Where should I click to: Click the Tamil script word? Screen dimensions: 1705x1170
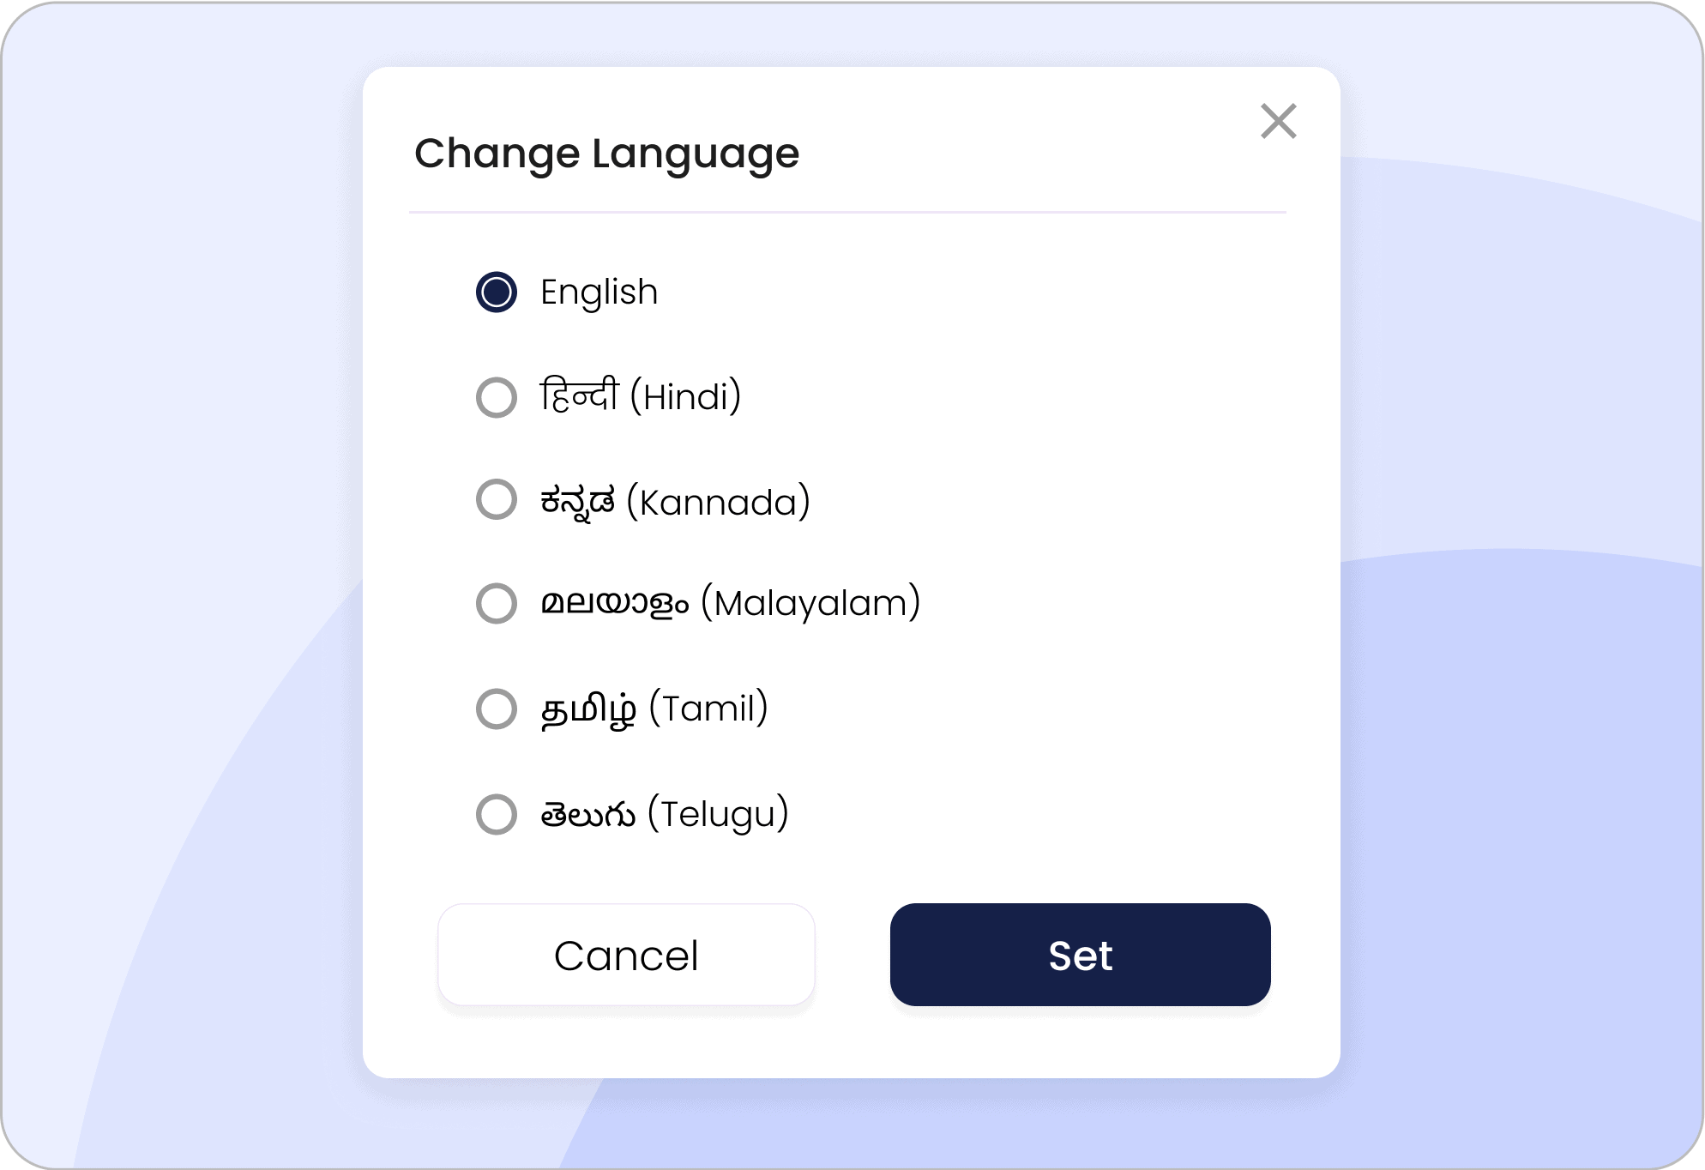pyautogui.click(x=588, y=709)
